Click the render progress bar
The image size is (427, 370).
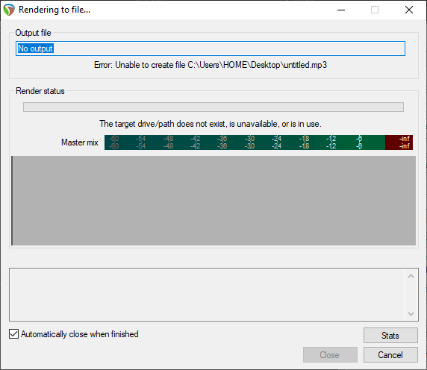pos(213,107)
